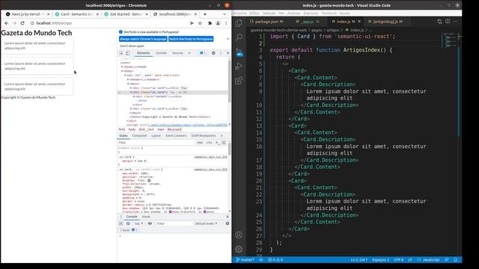Click clear console icon
The width and height of the screenshot is (479, 269).
[x=128, y=223]
